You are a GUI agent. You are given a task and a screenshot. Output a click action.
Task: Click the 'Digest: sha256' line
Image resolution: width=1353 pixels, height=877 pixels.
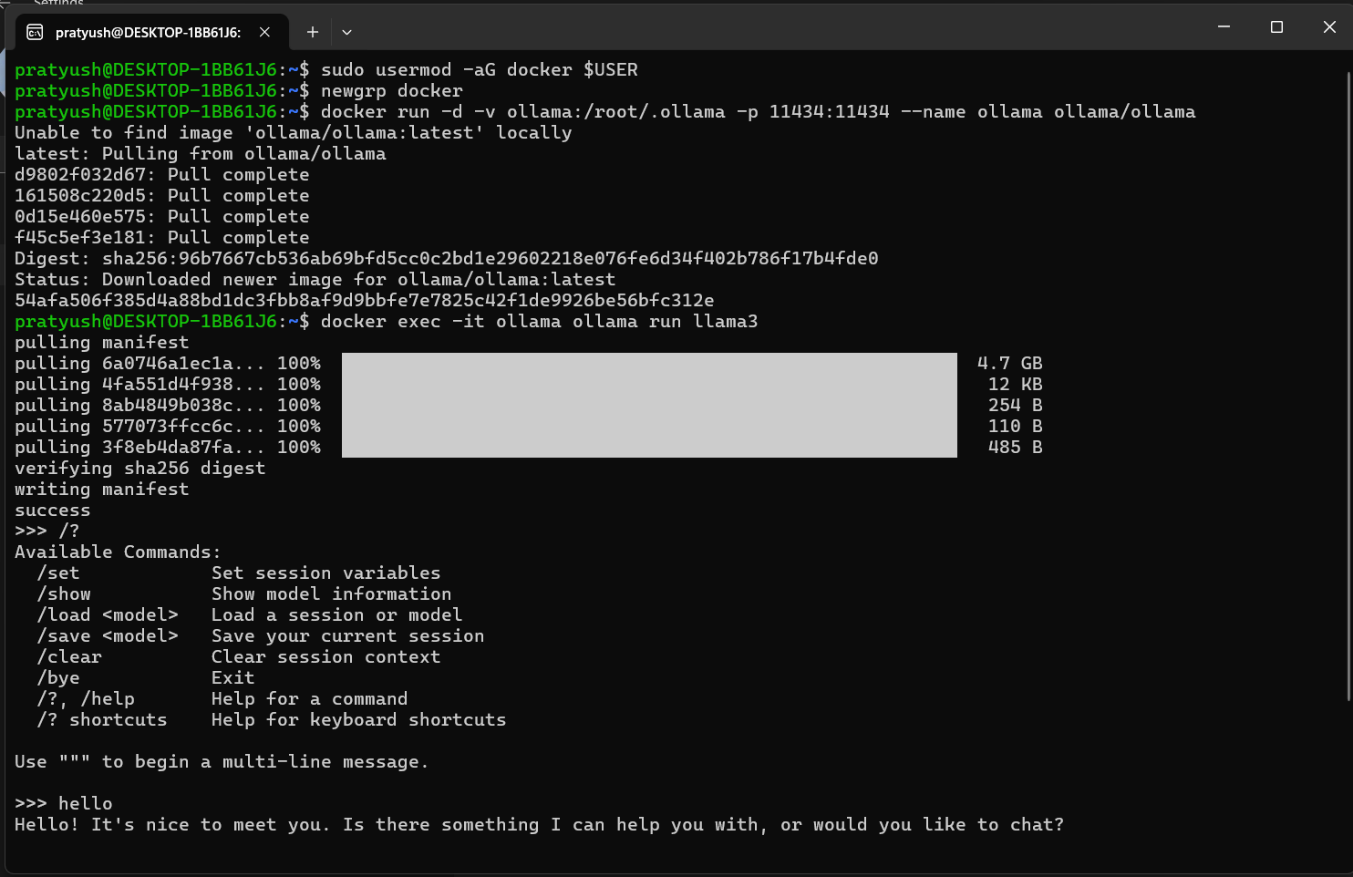[x=447, y=259]
